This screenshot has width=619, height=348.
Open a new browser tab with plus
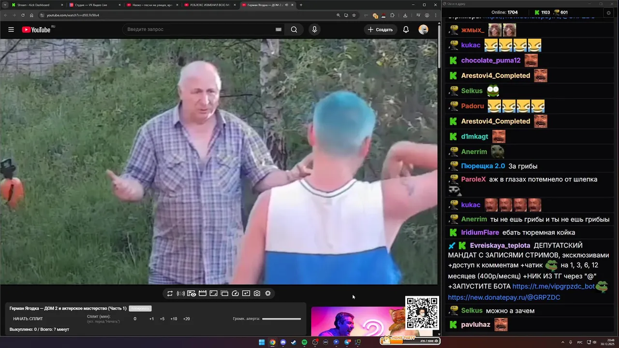coord(301,5)
